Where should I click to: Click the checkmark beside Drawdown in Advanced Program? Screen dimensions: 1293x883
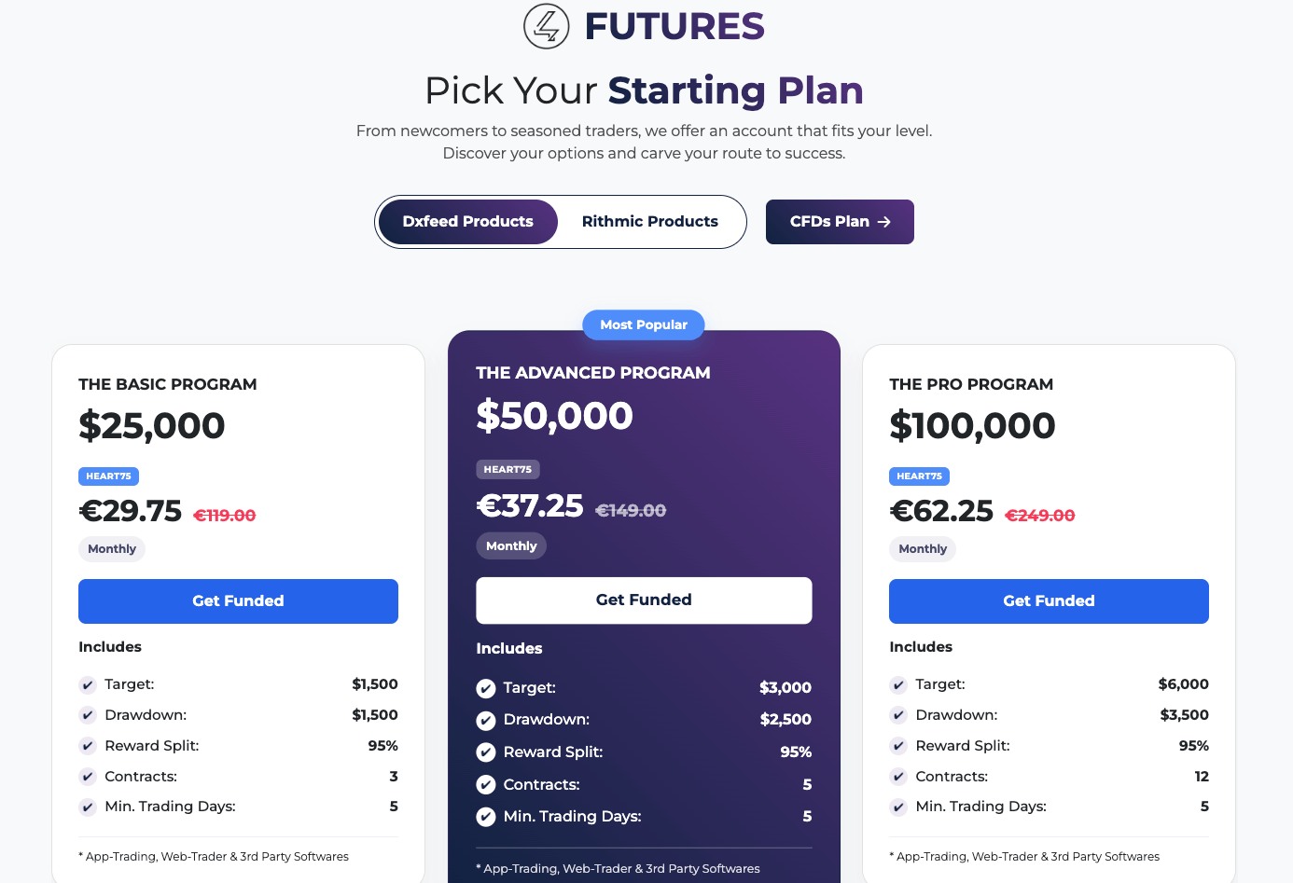tap(486, 720)
